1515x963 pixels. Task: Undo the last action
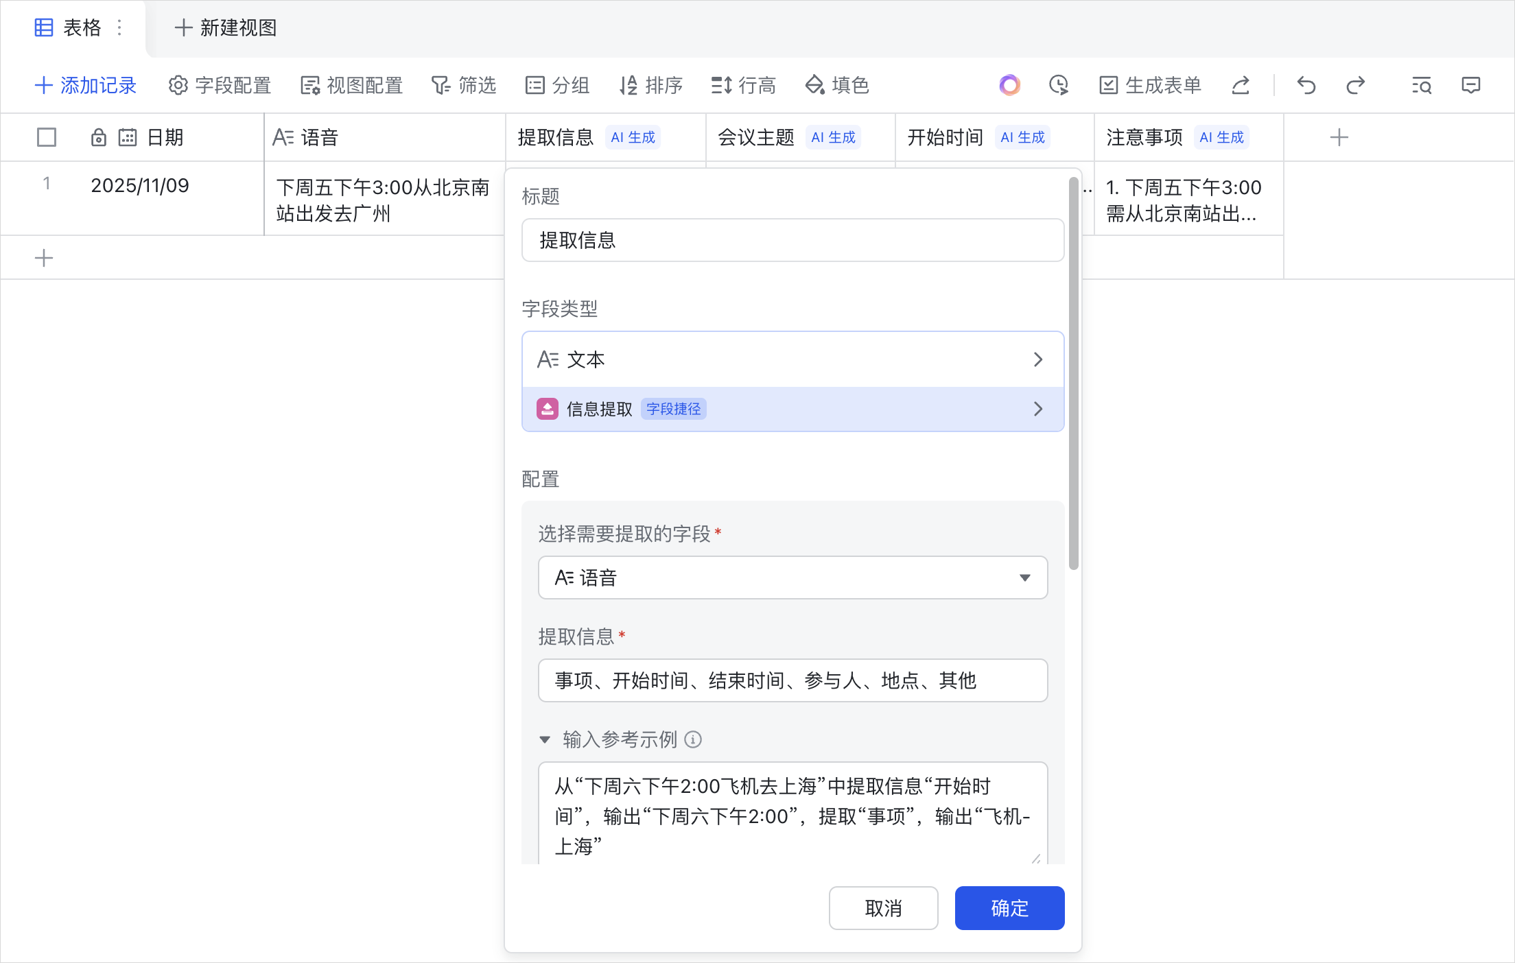[1306, 85]
